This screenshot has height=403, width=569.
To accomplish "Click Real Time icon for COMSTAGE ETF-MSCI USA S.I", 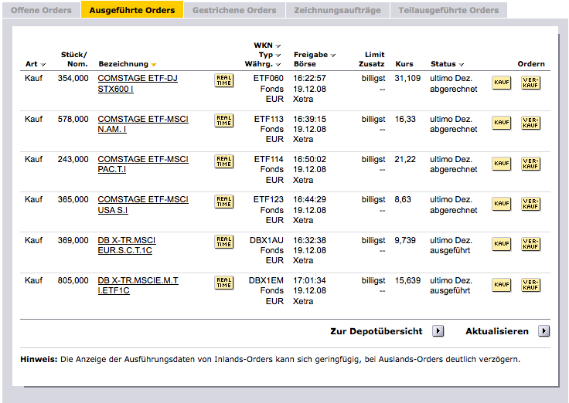I will (224, 201).
